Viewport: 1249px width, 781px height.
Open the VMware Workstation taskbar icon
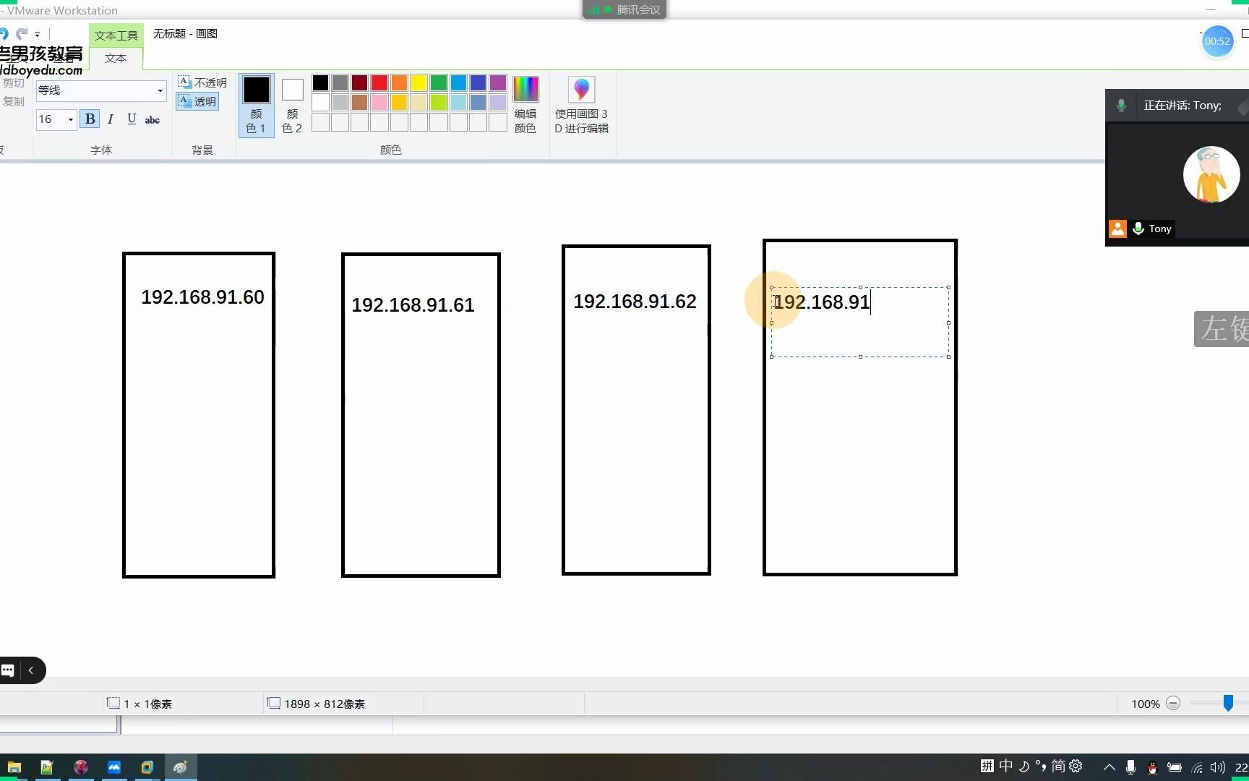coord(147,767)
